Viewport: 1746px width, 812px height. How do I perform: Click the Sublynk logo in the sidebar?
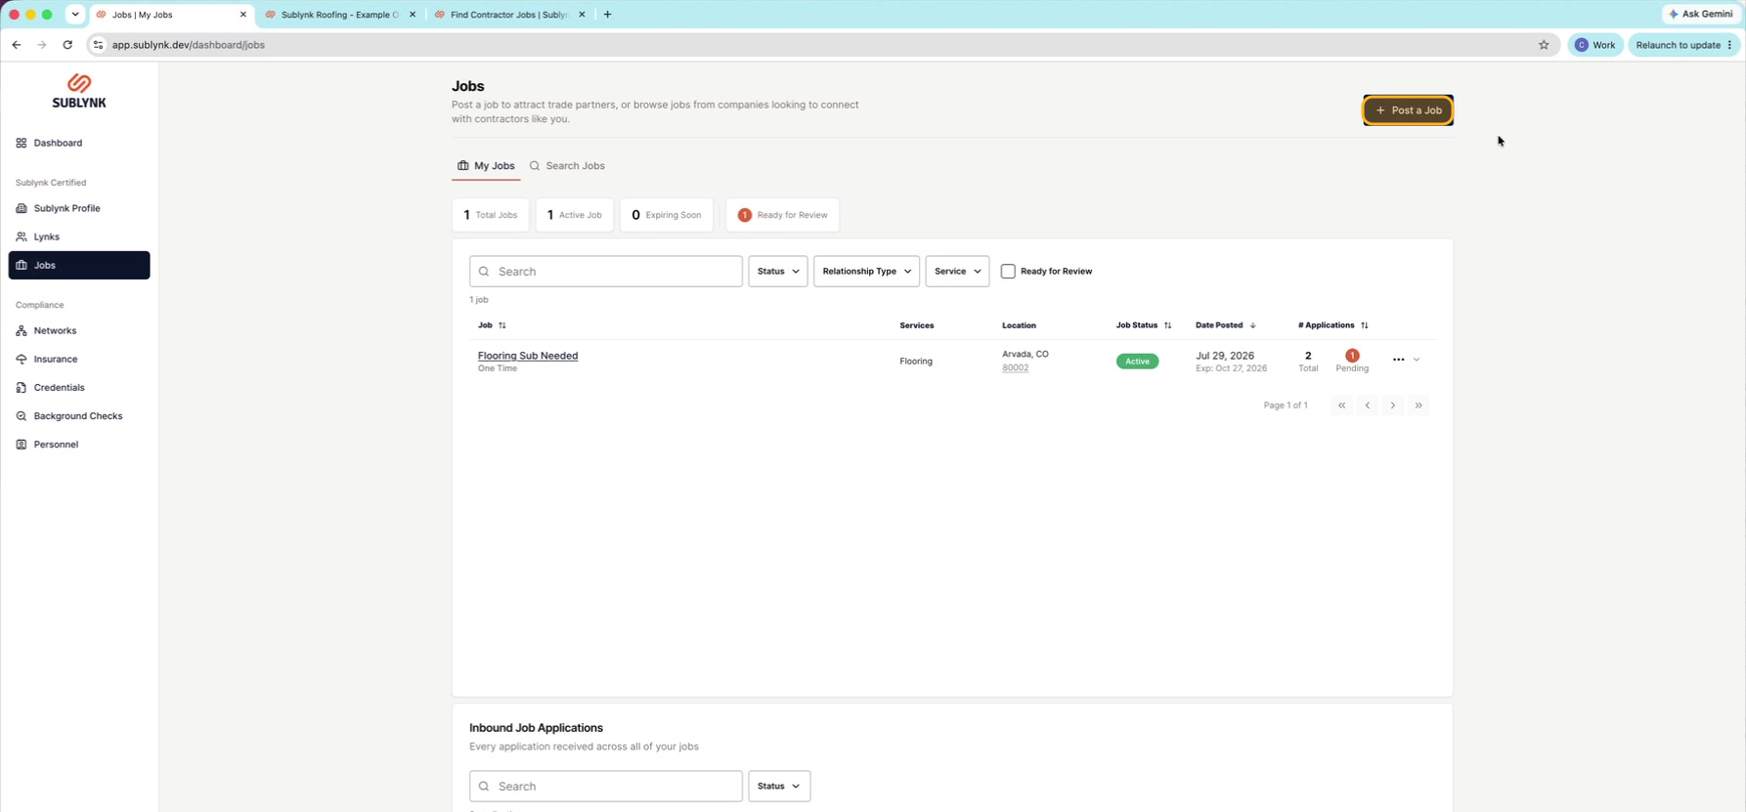[x=79, y=91]
